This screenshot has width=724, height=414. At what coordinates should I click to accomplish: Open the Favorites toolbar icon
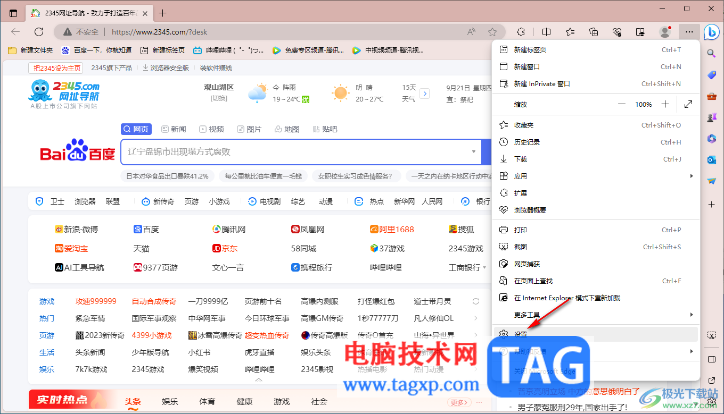click(x=570, y=32)
